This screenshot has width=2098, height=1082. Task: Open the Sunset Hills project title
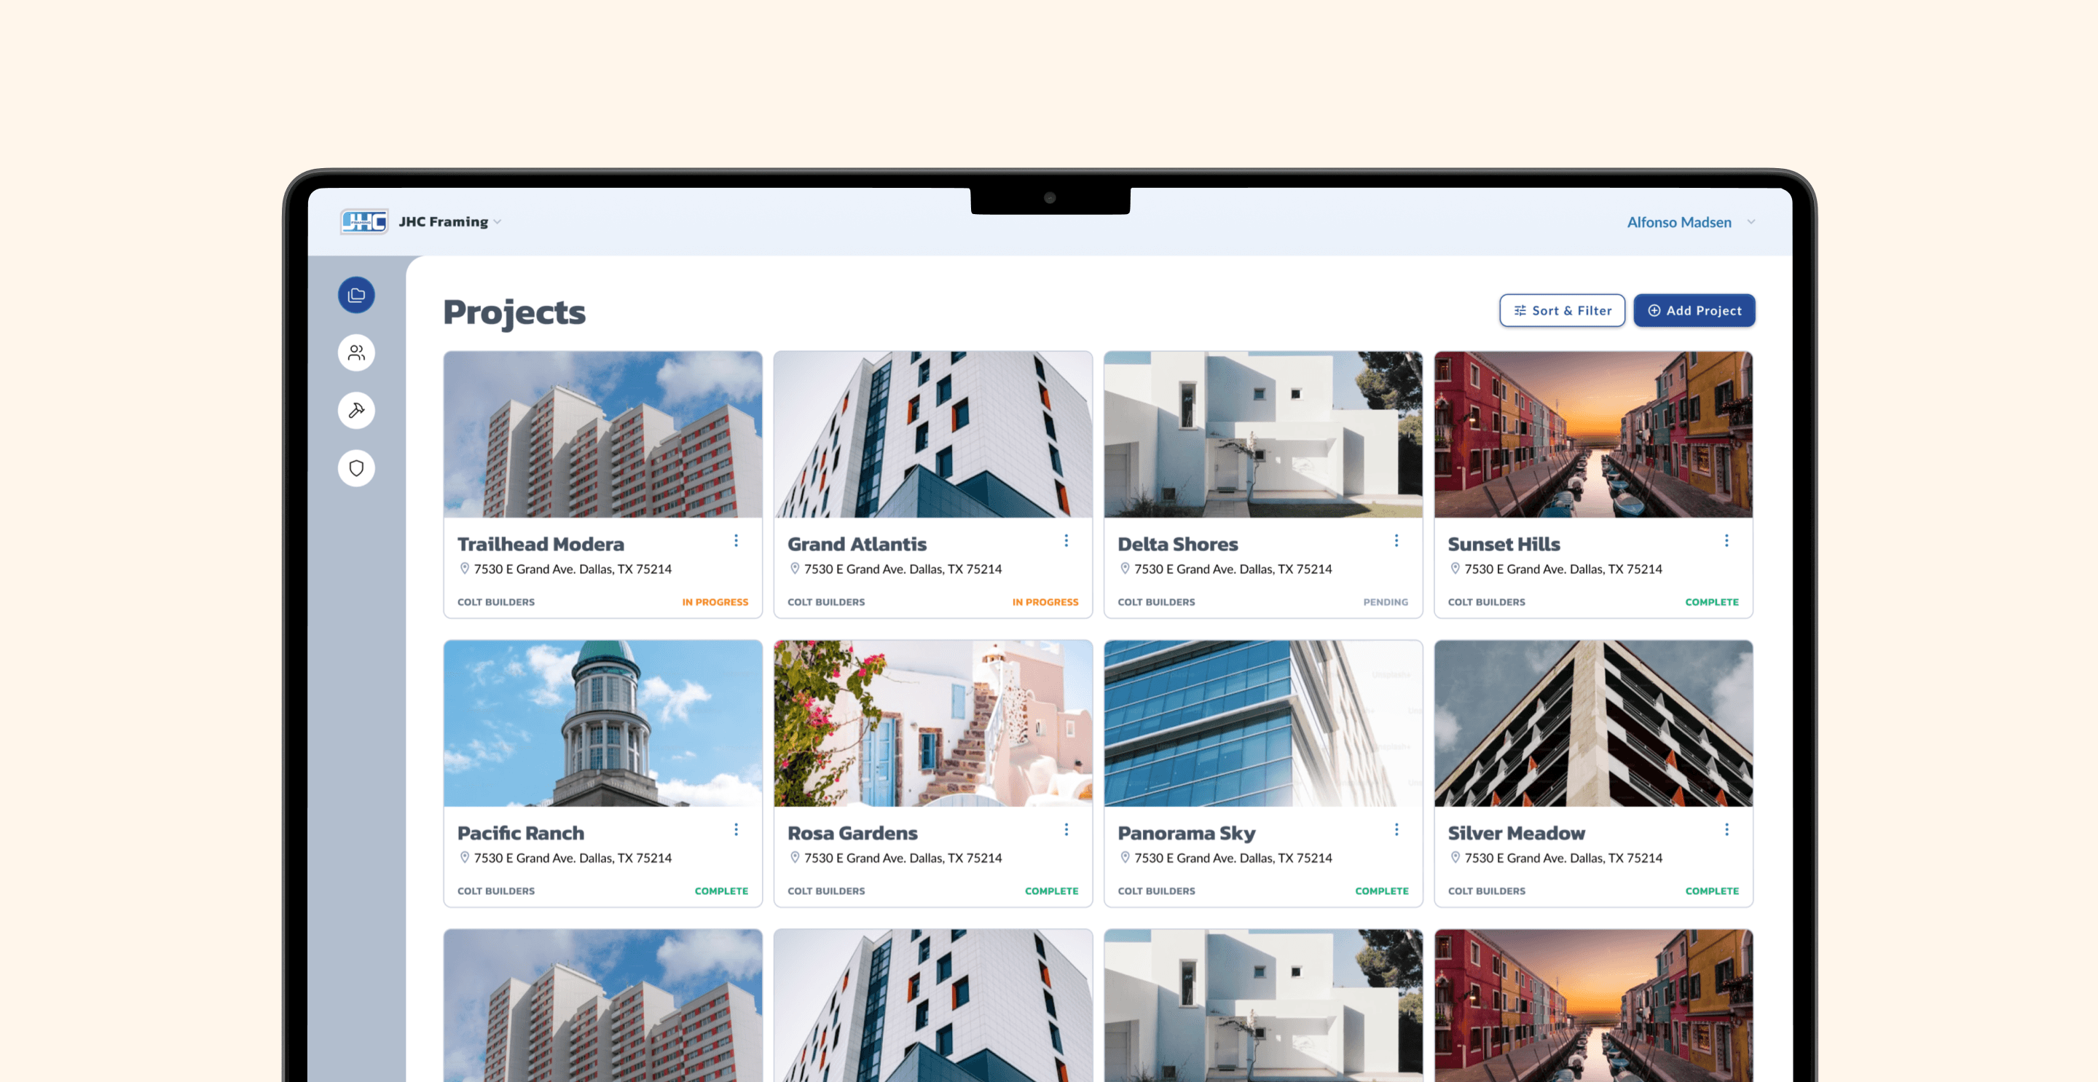pos(1504,544)
